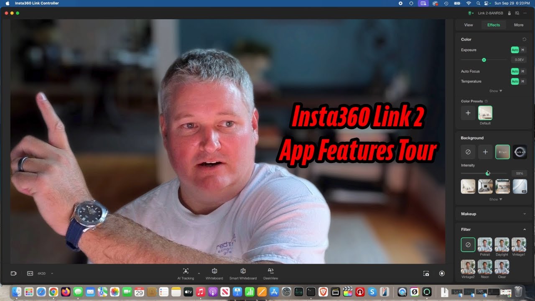This screenshot has width=535, height=301.
Task: Open Finder from the Dock
Action: tap(17, 292)
